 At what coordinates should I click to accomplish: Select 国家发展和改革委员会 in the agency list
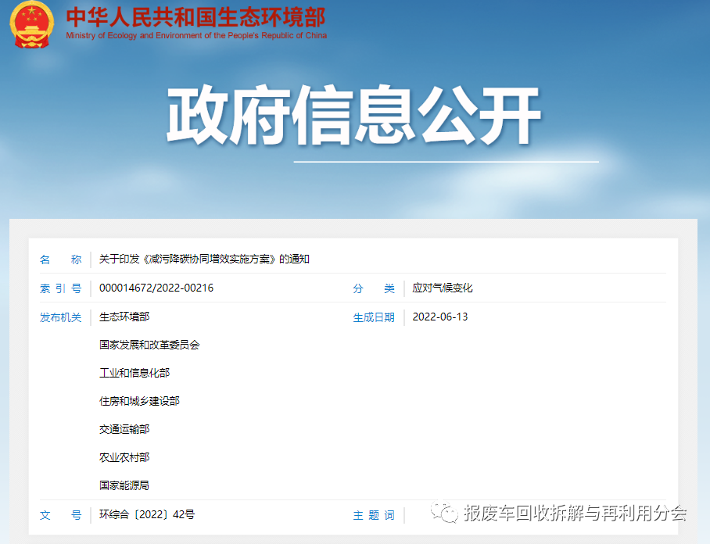point(149,345)
